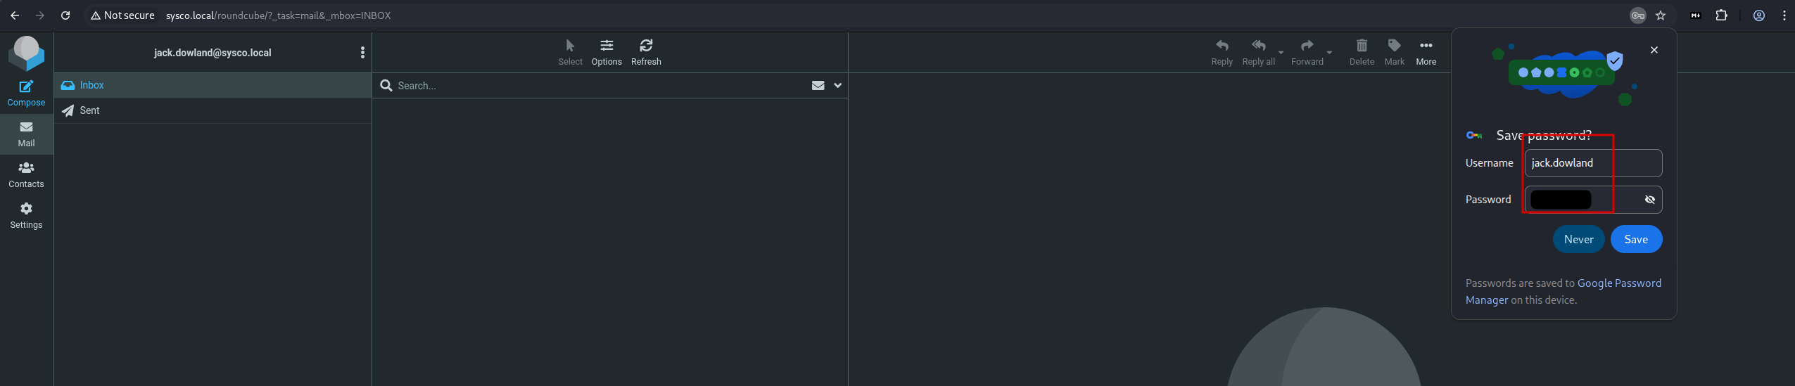Click the Roundcube logo

26,53
